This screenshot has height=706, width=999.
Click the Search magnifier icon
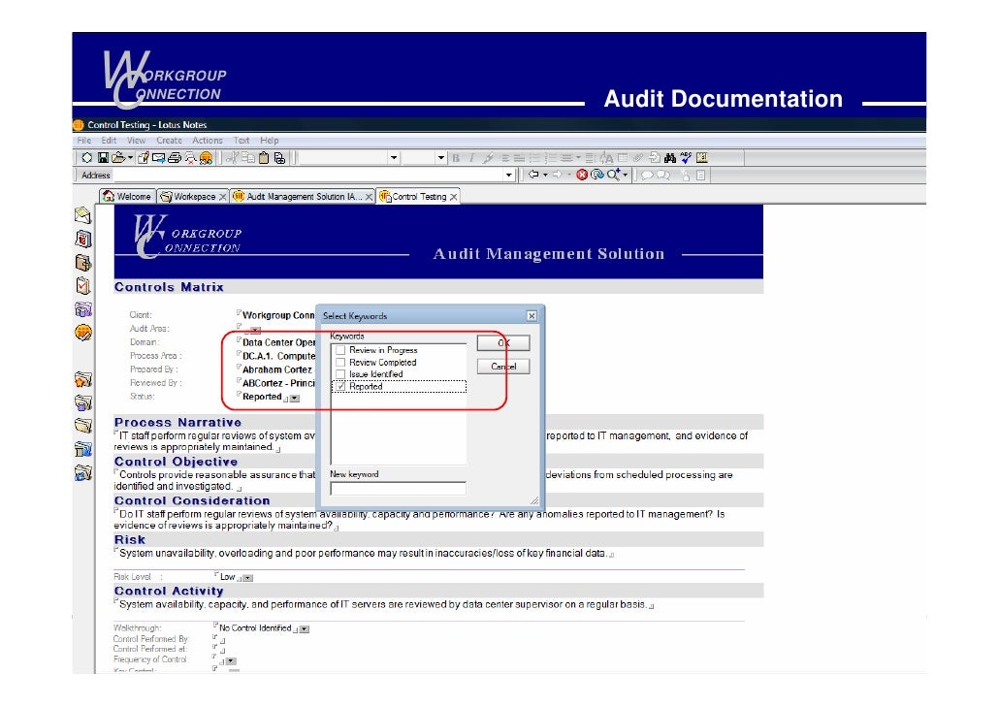613,175
